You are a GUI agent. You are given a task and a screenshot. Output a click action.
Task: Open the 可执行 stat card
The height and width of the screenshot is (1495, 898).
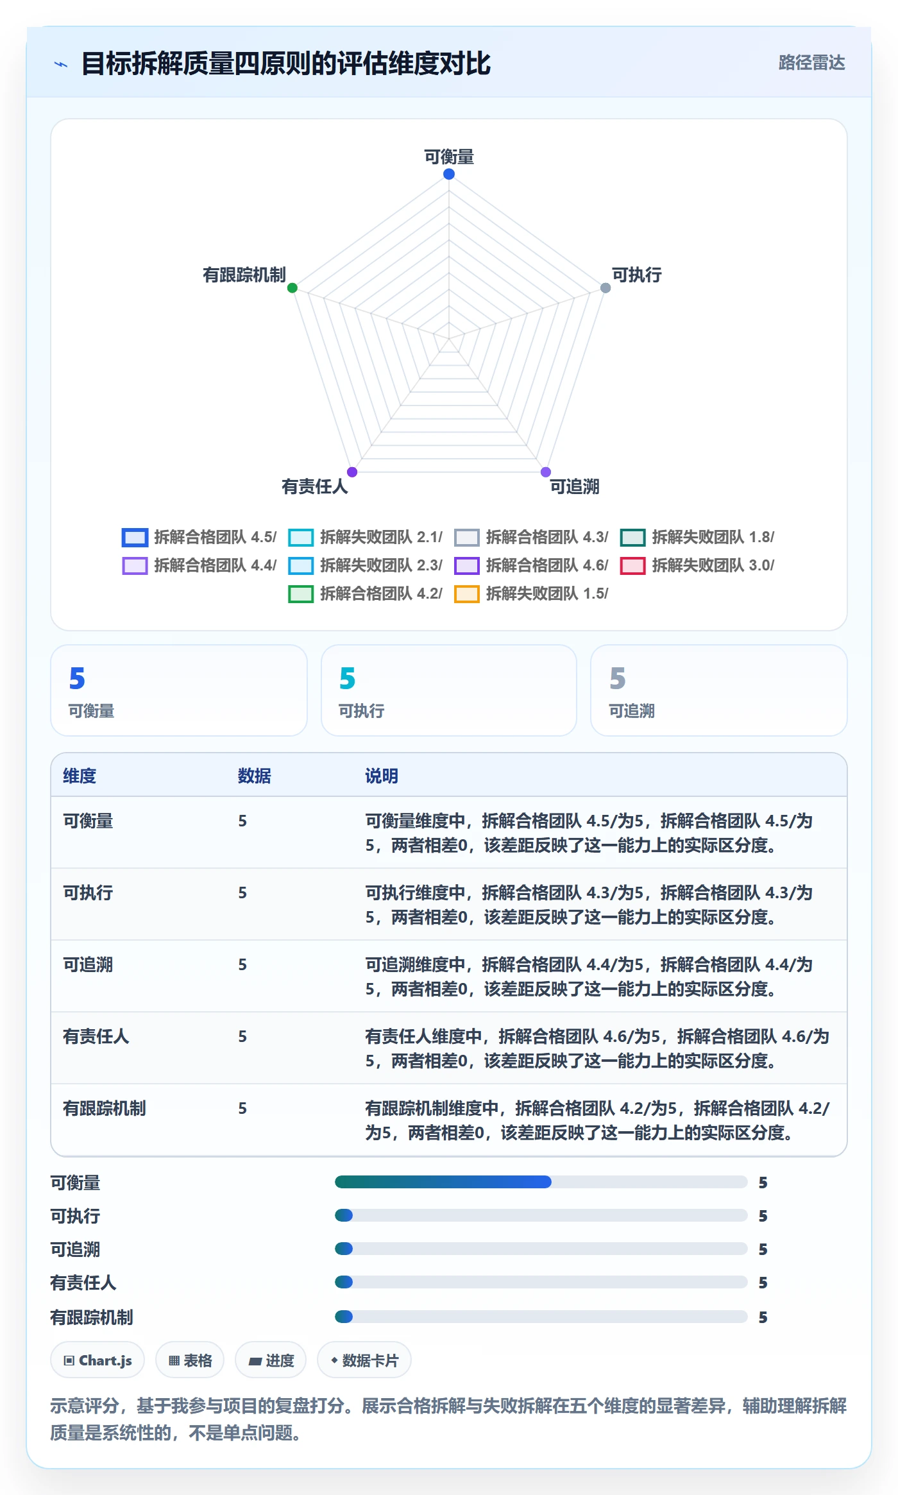tap(449, 690)
